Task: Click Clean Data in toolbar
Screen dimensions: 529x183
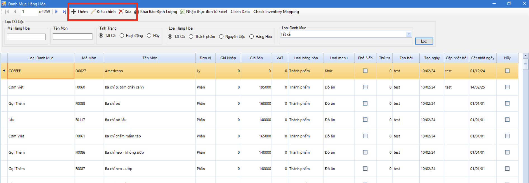Action: [x=240, y=11]
